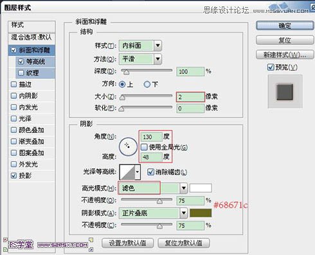Select the 纹理 sub-item
Viewport: 315px width, 255px height.
pyautogui.click(x=32, y=73)
